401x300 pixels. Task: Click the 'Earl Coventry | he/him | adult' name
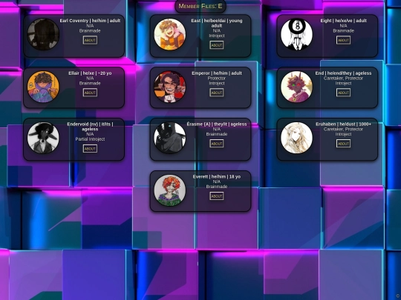(x=90, y=21)
